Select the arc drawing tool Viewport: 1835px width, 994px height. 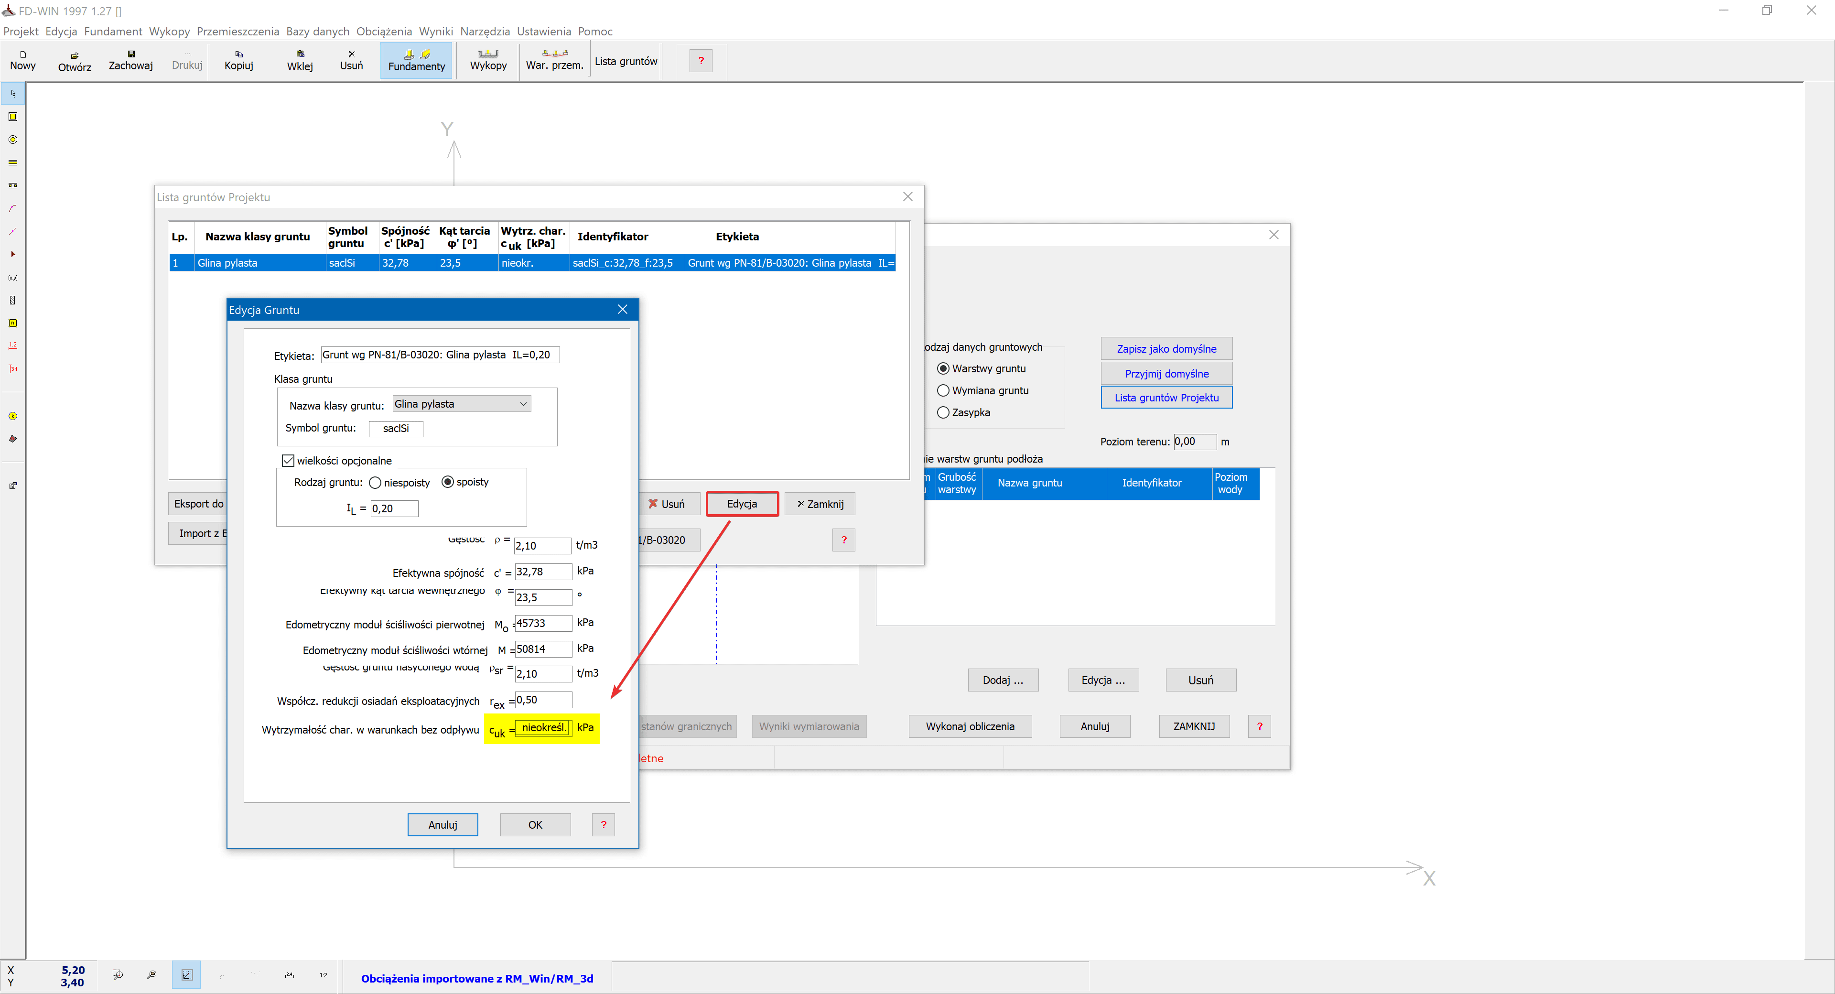point(13,208)
